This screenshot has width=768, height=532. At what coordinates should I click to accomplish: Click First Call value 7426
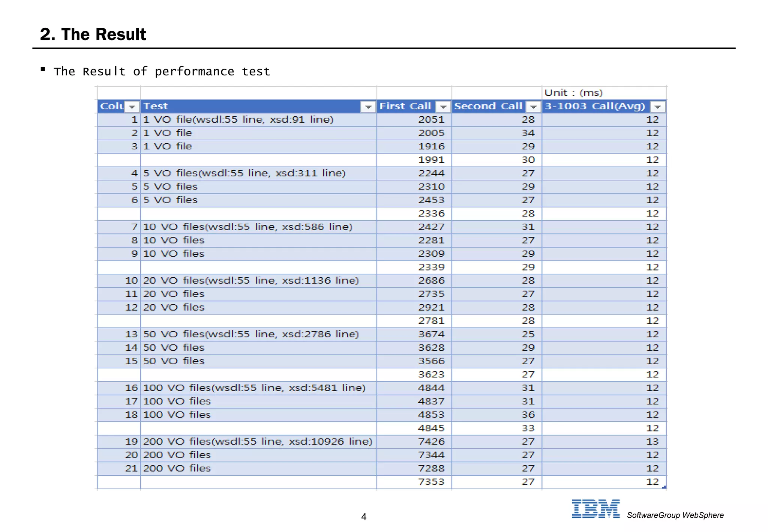coord(414,442)
